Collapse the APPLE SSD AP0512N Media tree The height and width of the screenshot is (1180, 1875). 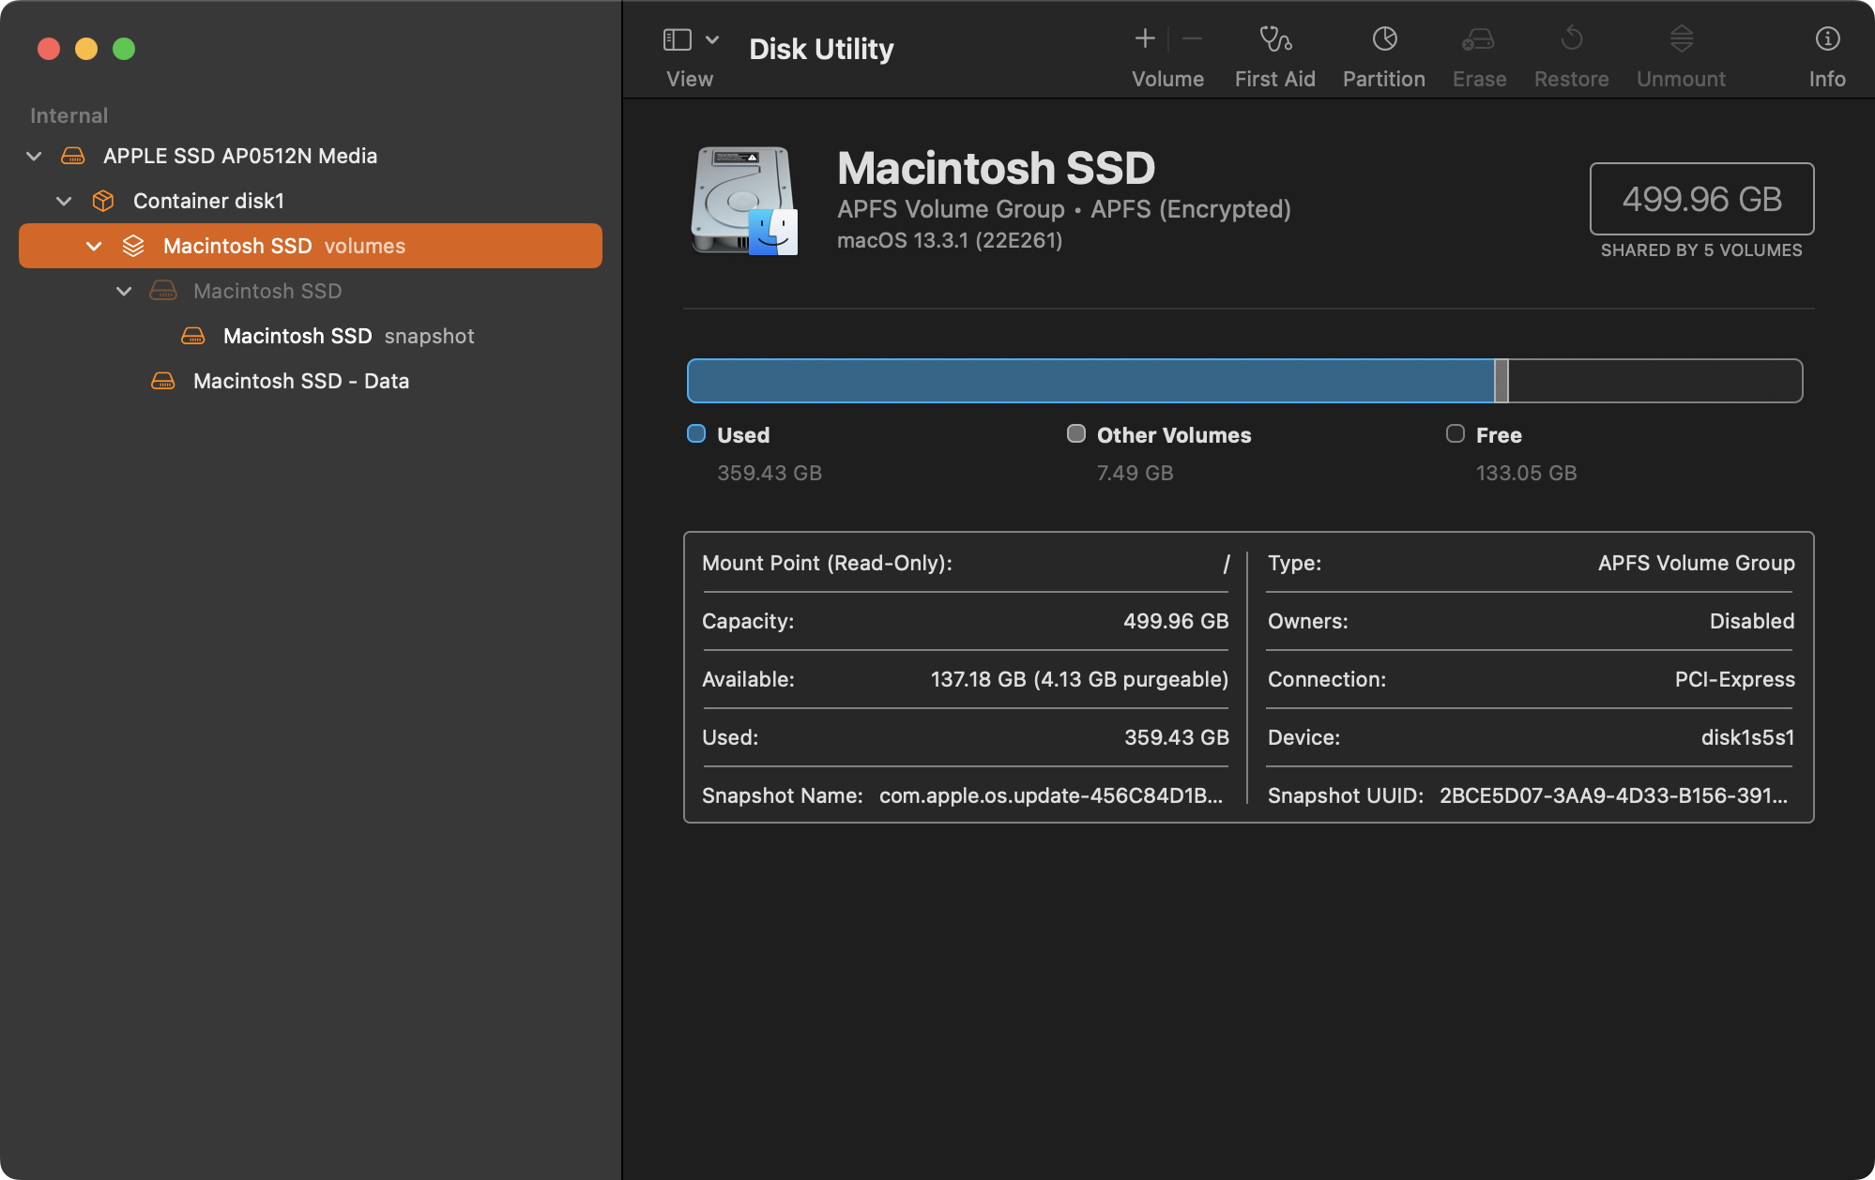click(x=35, y=156)
